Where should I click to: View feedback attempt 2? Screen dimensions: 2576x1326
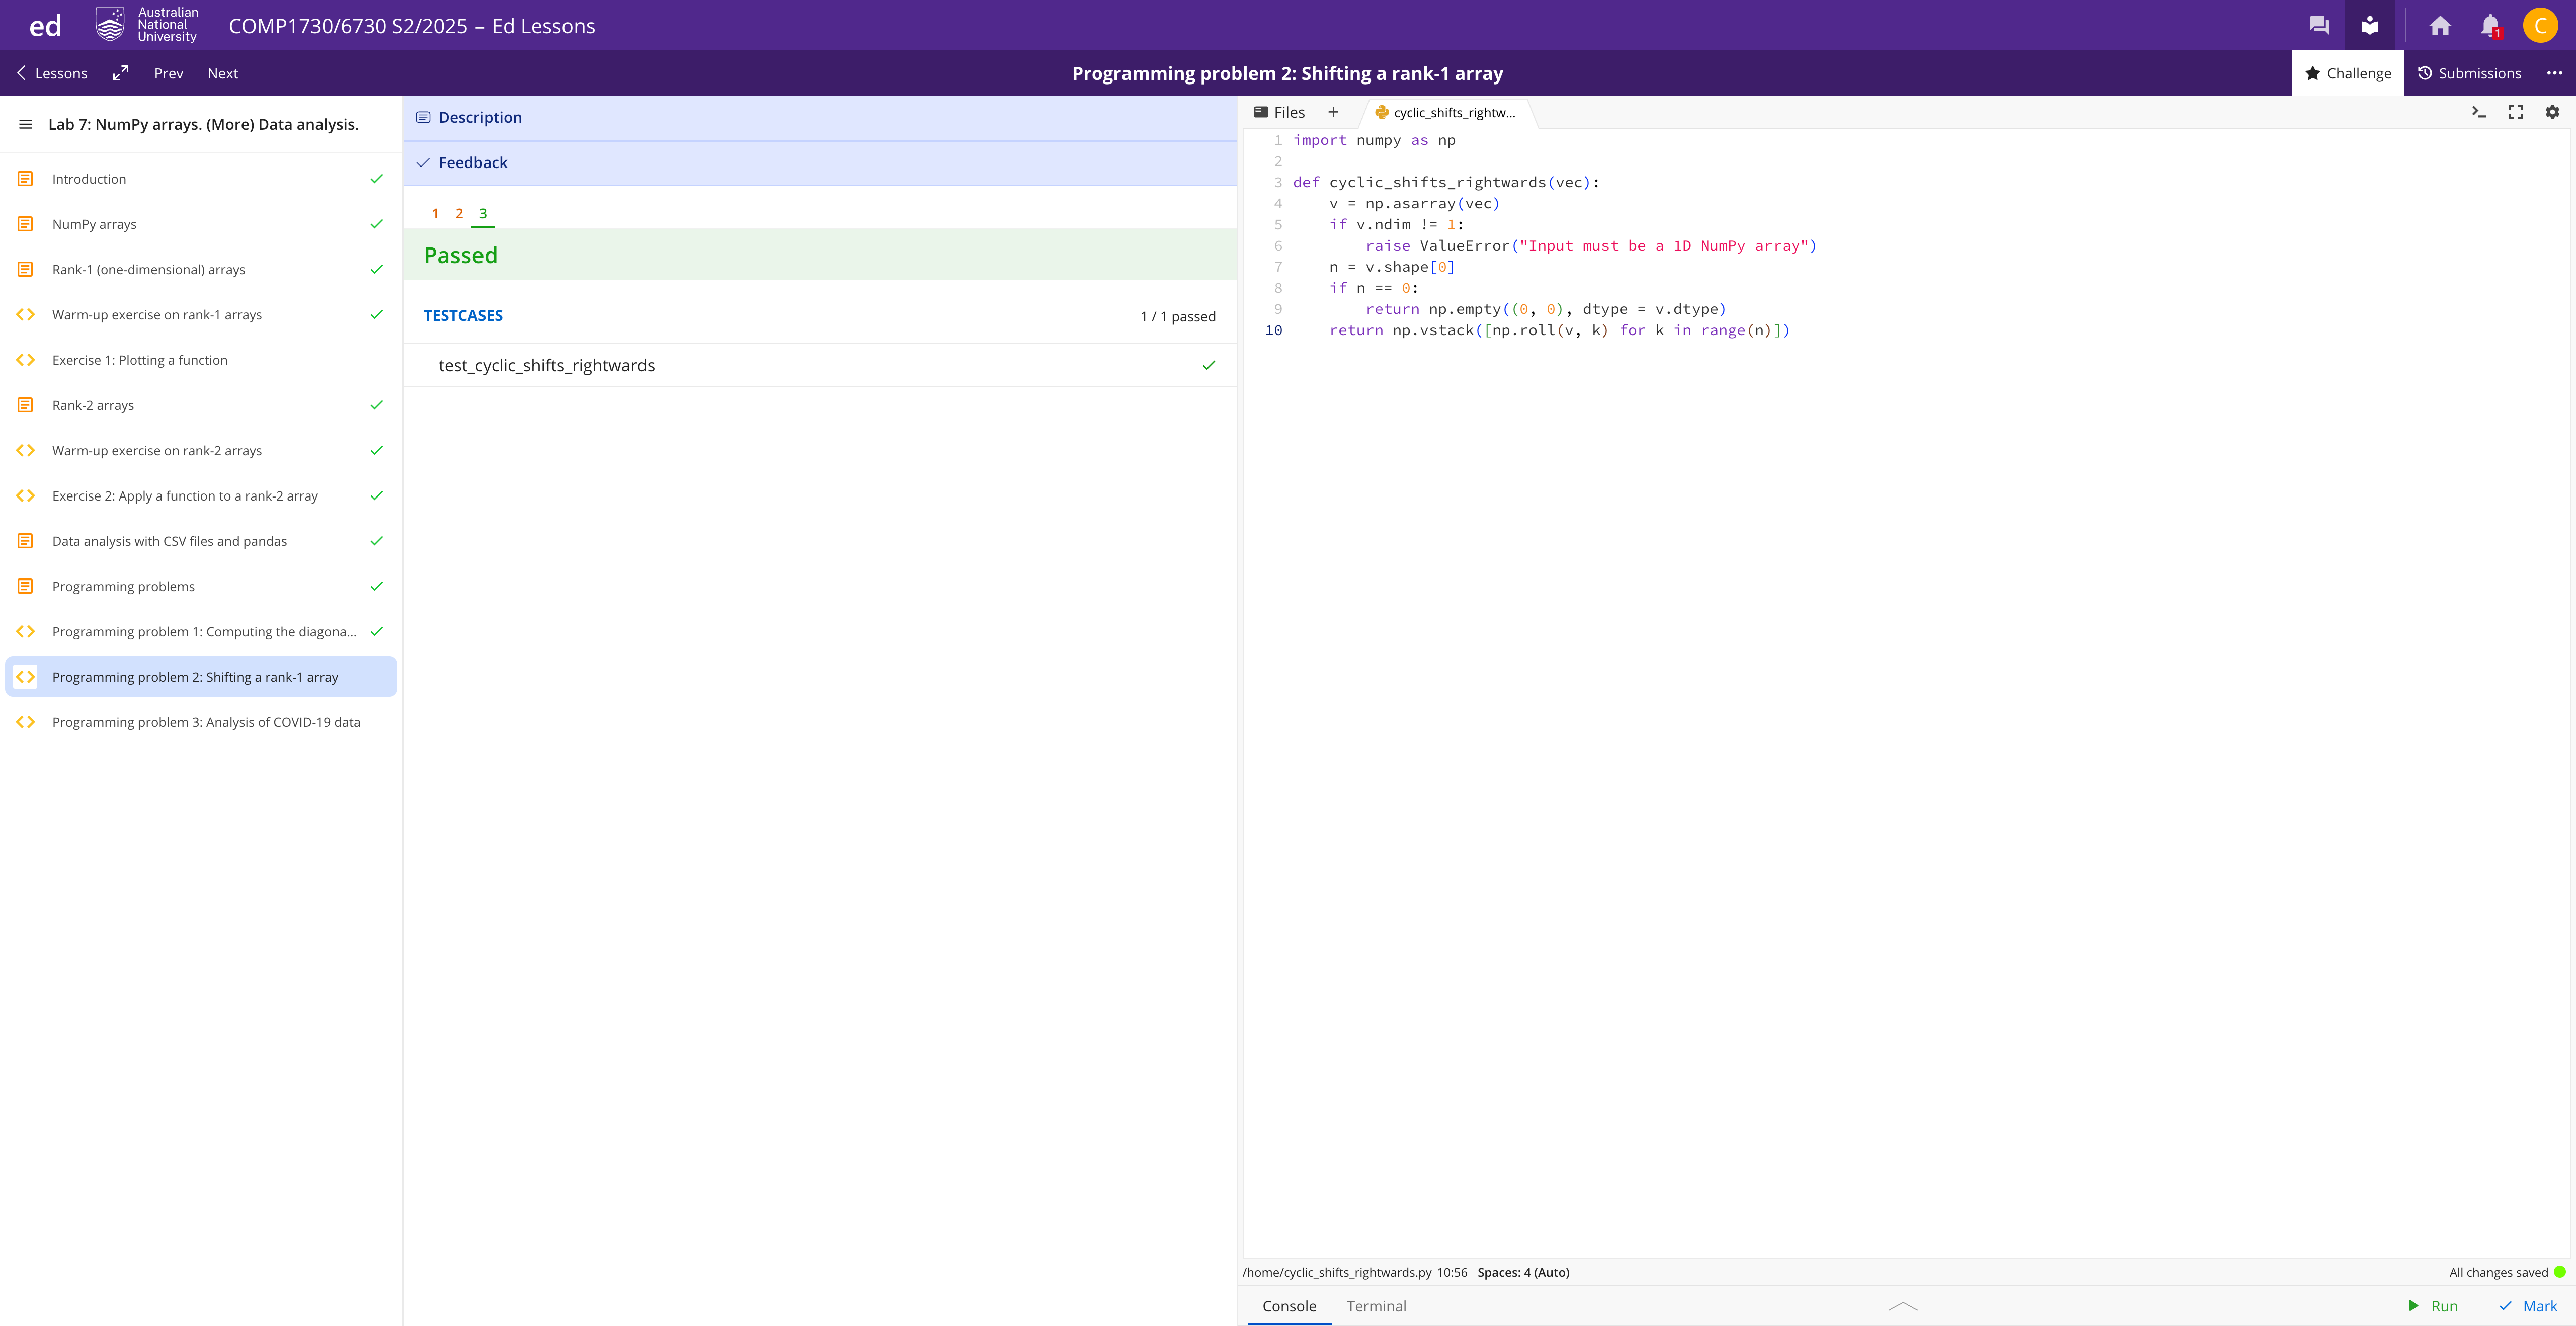[x=459, y=213]
